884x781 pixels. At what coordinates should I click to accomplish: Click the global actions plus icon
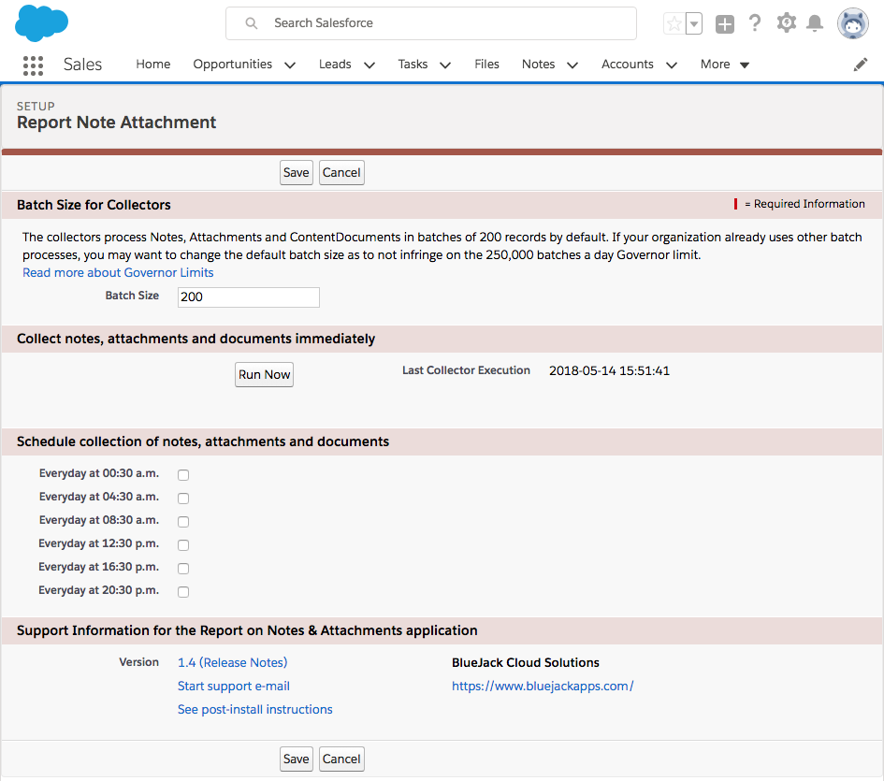tap(724, 24)
